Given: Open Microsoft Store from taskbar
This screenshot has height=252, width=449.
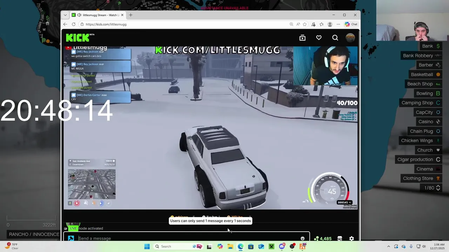Looking at the screenshot, I should (x=251, y=246).
